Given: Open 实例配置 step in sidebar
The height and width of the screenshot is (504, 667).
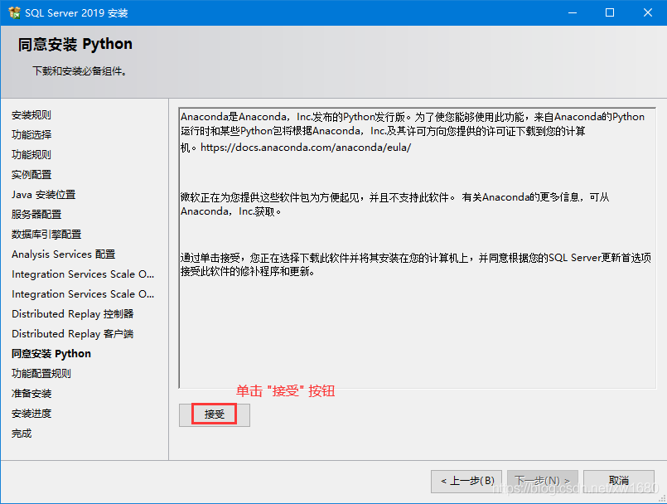Looking at the screenshot, I should [31, 175].
